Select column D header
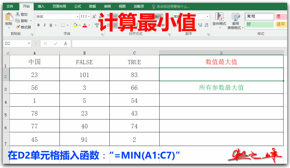Viewport: 290px width, 168px height. [221, 53]
